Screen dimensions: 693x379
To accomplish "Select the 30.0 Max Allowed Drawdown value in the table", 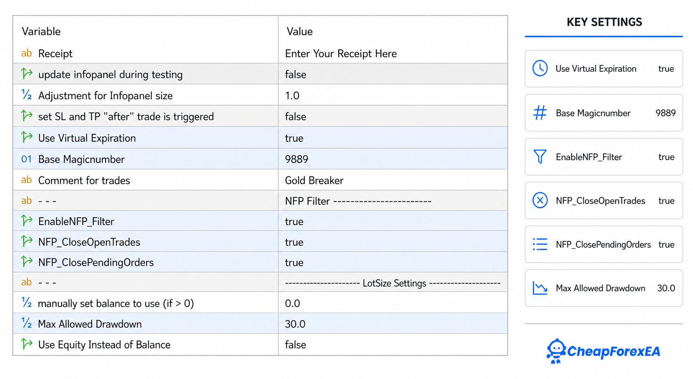I will 295,324.
